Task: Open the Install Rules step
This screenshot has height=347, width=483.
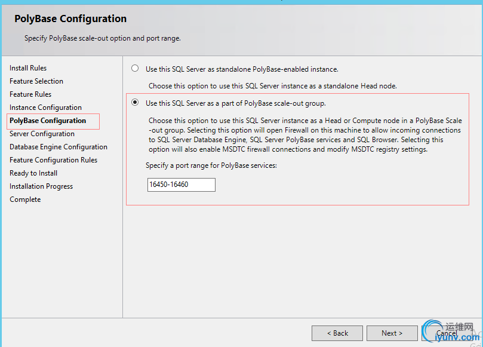Action: click(28, 68)
